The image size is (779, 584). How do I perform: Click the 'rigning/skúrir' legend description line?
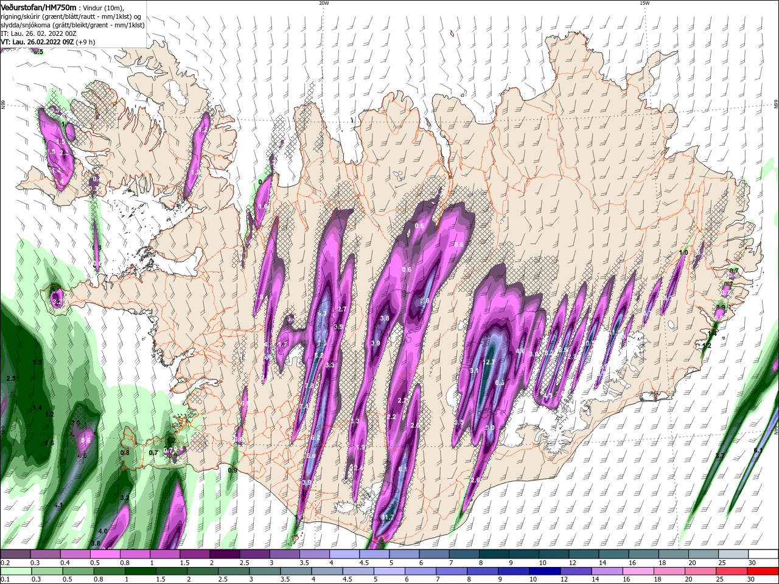pyautogui.click(x=71, y=16)
